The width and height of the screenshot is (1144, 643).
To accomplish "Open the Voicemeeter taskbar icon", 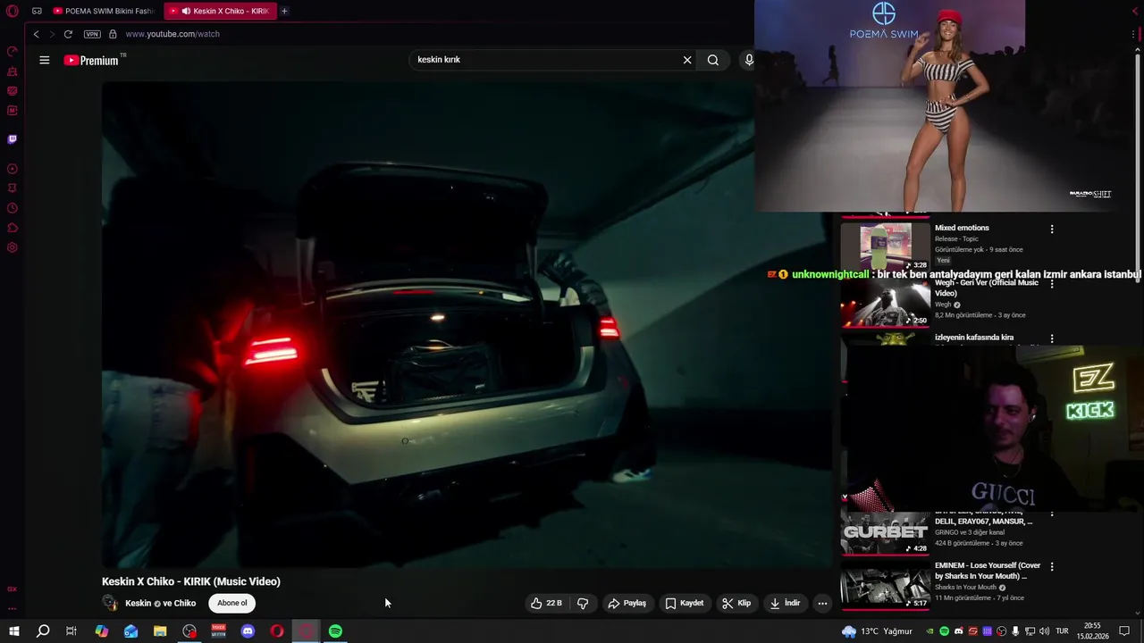I will tap(219, 631).
